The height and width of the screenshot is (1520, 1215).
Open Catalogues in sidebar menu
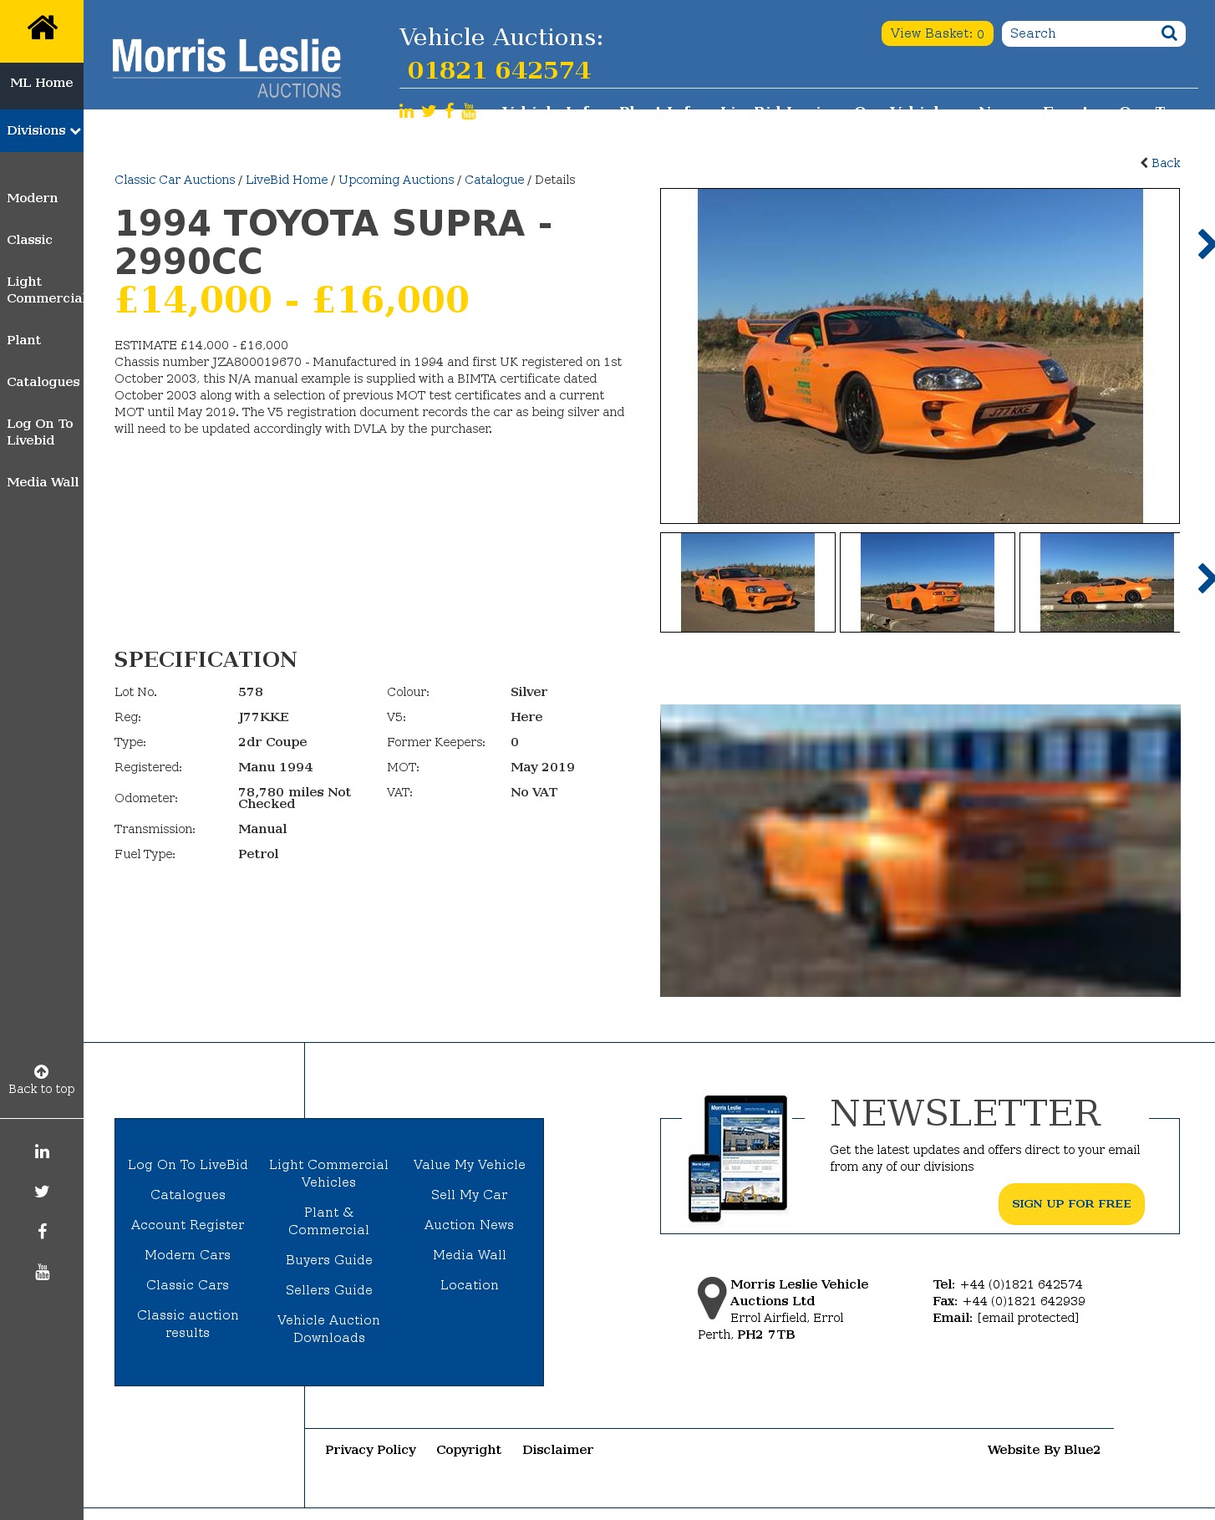pyautogui.click(x=43, y=382)
